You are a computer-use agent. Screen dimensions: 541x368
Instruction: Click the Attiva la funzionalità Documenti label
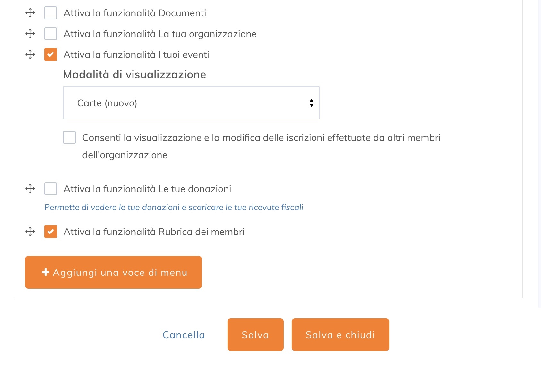click(135, 13)
